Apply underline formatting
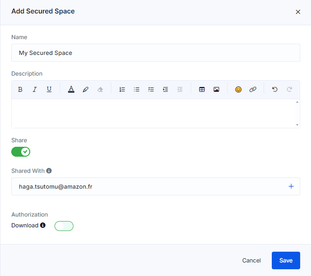This screenshot has height=276, width=311. [x=49, y=90]
